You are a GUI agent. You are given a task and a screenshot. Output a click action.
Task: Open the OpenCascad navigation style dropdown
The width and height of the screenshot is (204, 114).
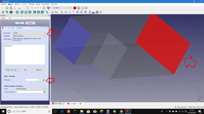(181, 107)
